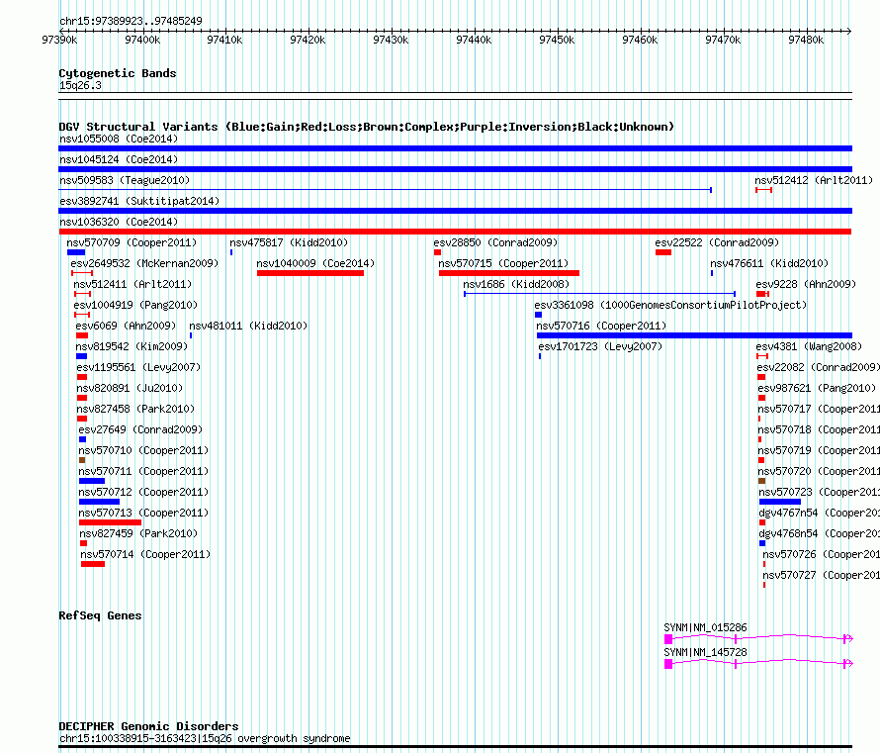Click the esv22522 (Conrad2009) red bar
The width and height of the screenshot is (880, 753).
click(662, 252)
